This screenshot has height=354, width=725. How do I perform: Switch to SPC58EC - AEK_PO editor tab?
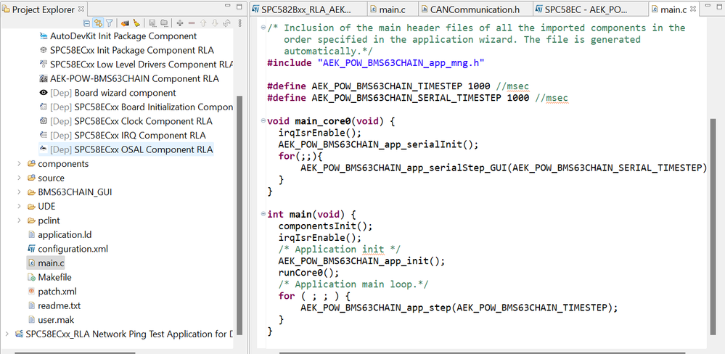tap(591, 9)
